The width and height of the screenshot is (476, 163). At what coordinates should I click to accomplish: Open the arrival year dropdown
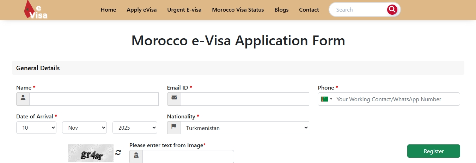135,128
